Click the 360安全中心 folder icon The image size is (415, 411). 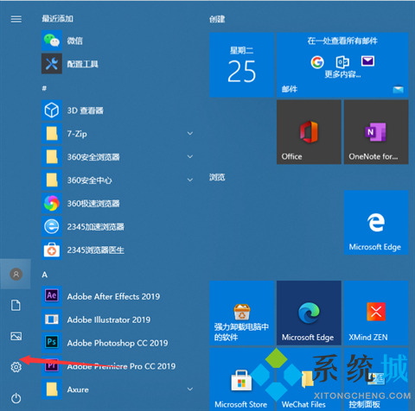[x=52, y=180]
